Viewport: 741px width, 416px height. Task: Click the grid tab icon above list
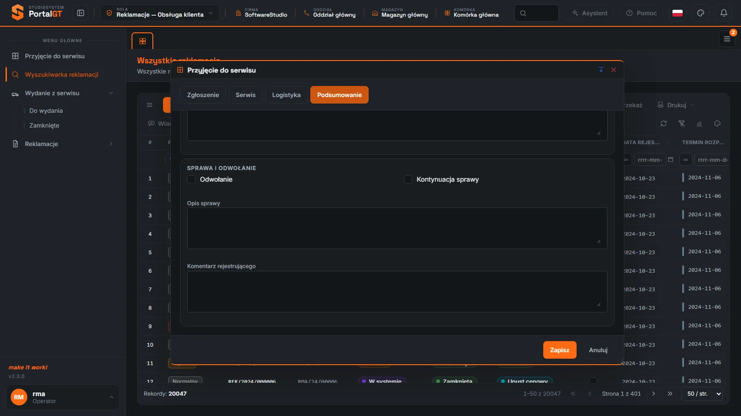(143, 41)
